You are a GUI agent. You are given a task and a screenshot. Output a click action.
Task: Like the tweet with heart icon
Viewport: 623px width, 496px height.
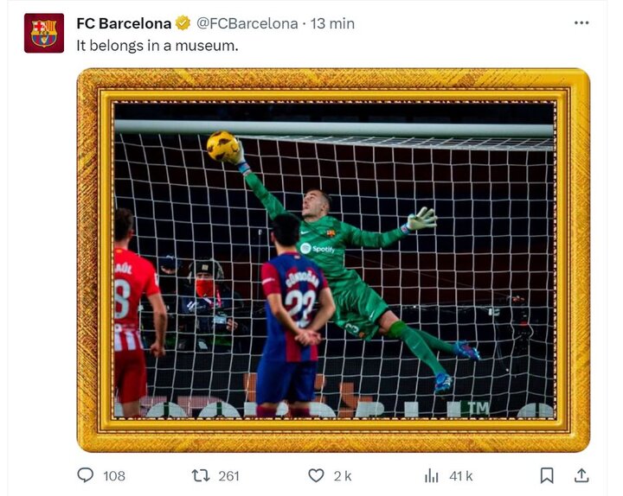[317, 475]
